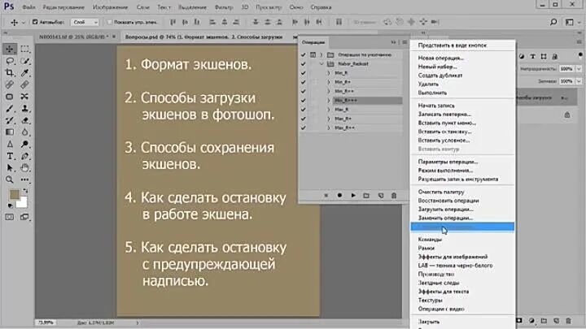Screen dimensions: 586x329
Task: Click the foreground color swatch
Action: [14, 194]
